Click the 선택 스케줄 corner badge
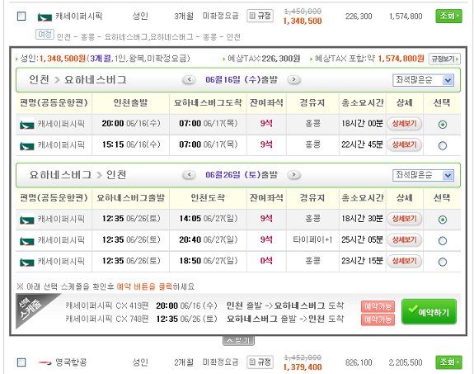The height and width of the screenshot is (374, 474). (32, 308)
